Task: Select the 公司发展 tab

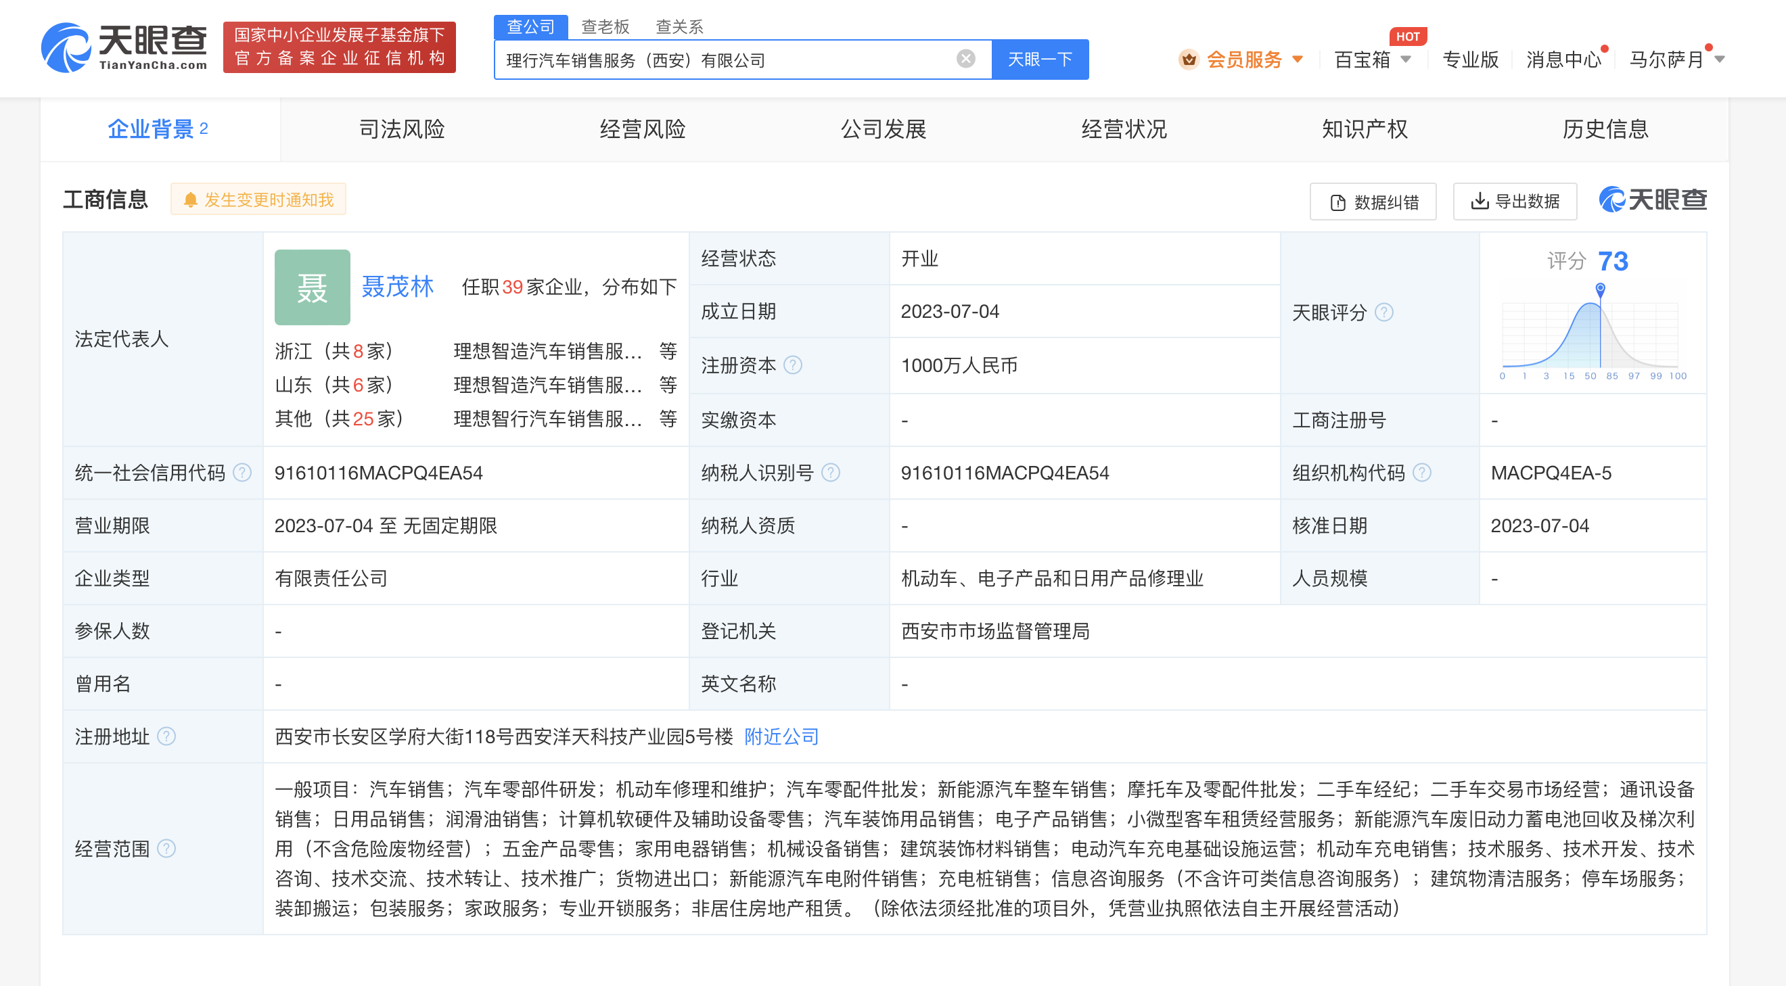Action: [884, 129]
